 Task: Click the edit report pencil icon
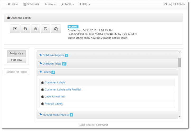(15, 29)
